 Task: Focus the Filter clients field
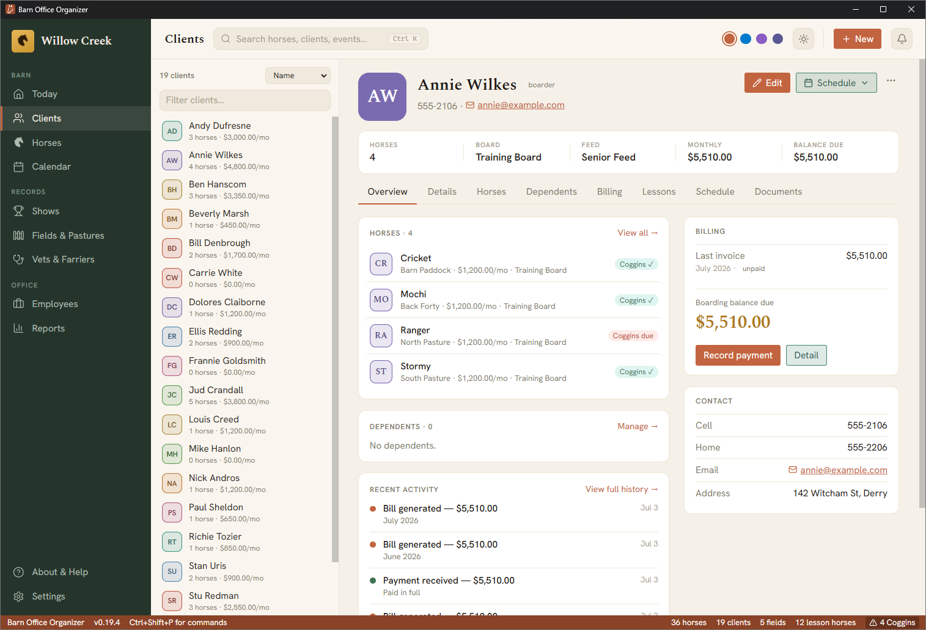[244, 100]
